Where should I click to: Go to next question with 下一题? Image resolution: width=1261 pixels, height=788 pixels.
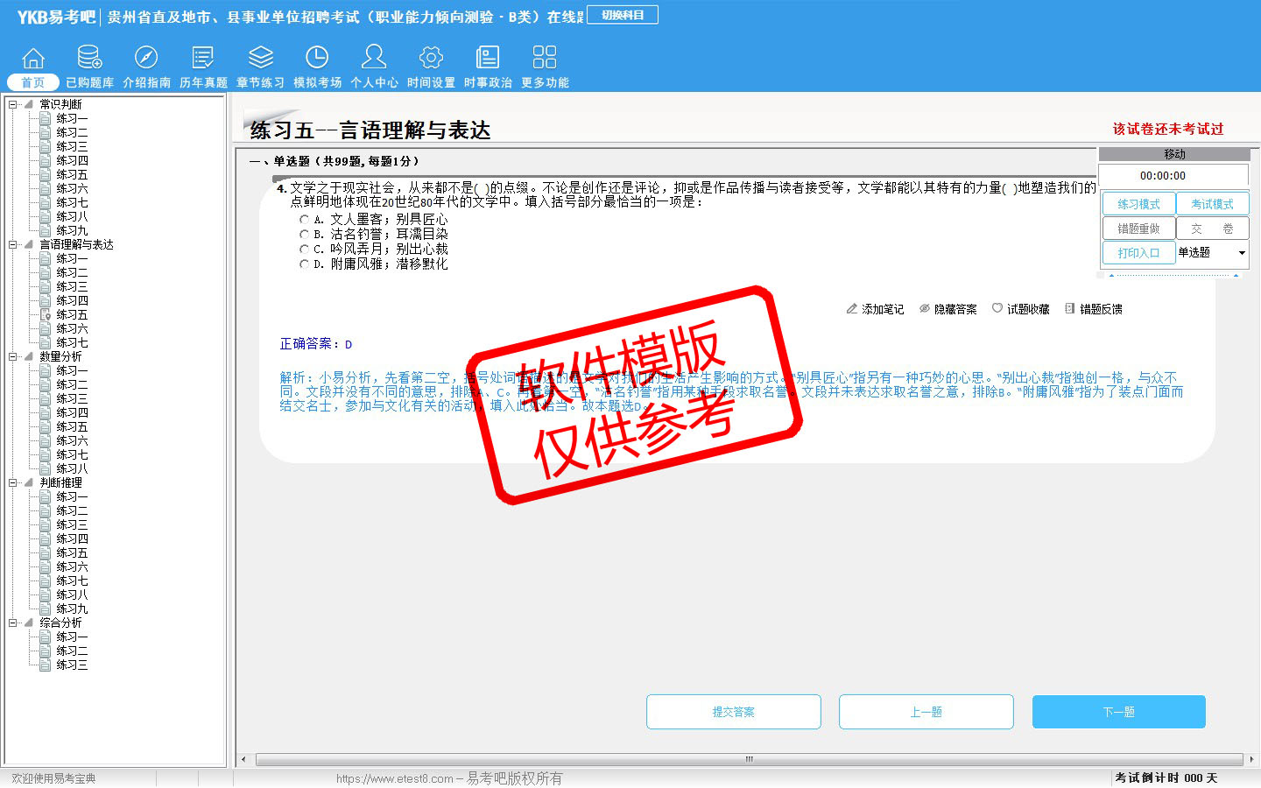pyautogui.click(x=1118, y=712)
